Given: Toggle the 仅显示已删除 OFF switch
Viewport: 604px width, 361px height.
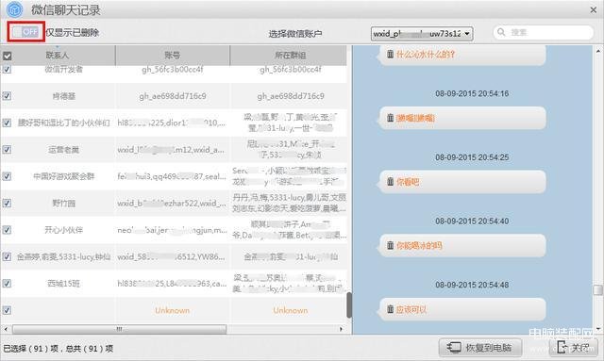Looking at the screenshot, I should 25,32.
